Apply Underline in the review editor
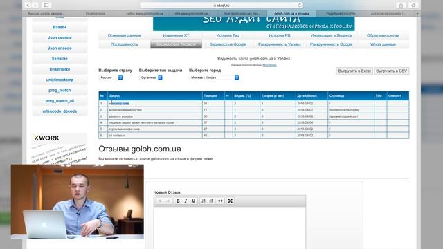 (194, 201)
